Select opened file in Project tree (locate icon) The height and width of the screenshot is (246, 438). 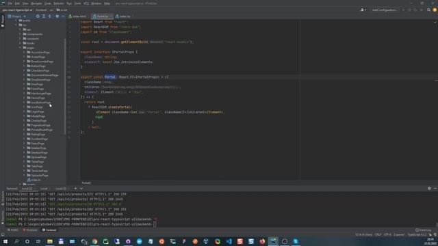point(38,16)
